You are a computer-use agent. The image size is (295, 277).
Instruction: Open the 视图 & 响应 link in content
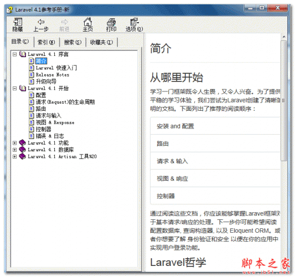click(172, 178)
